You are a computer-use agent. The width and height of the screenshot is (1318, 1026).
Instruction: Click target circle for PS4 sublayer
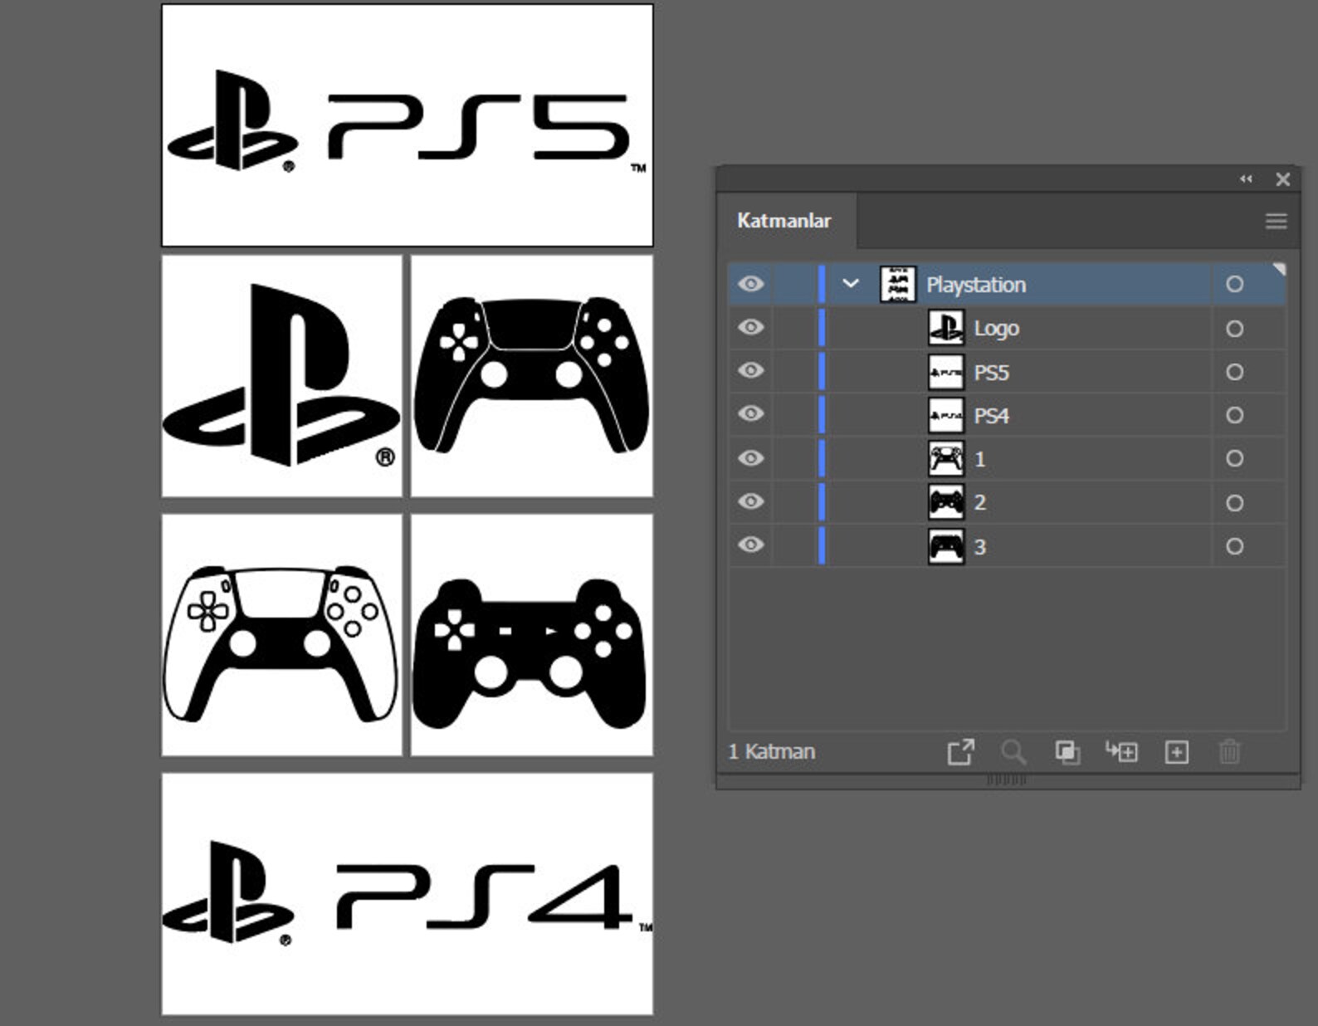pyautogui.click(x=1234, y=415)
